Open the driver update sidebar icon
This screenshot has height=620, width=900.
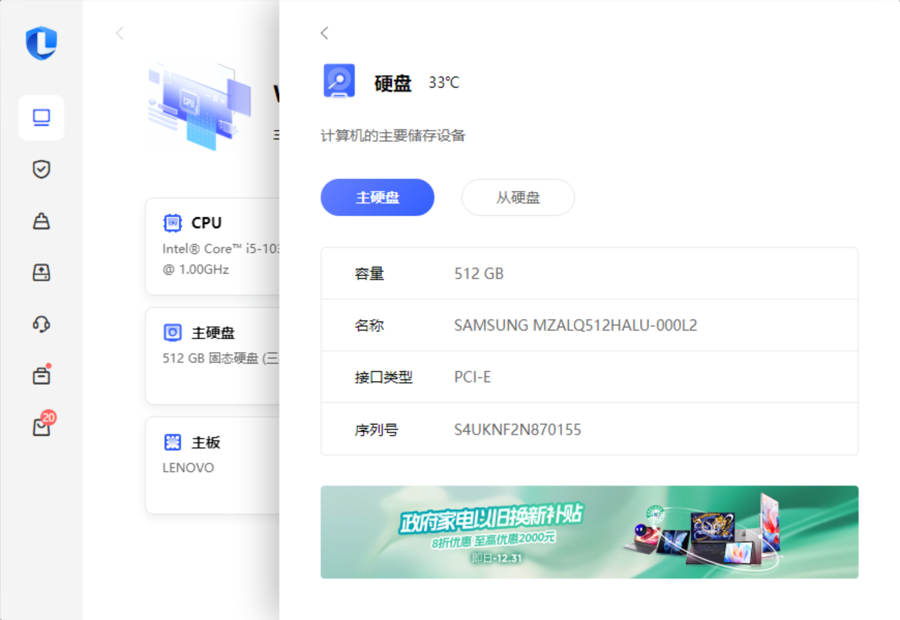tap(41, 272)
